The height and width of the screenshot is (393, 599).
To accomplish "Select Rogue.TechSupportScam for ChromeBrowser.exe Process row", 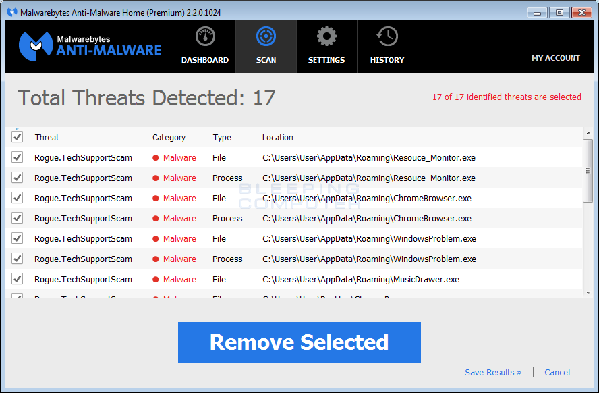I will [83, 219].
